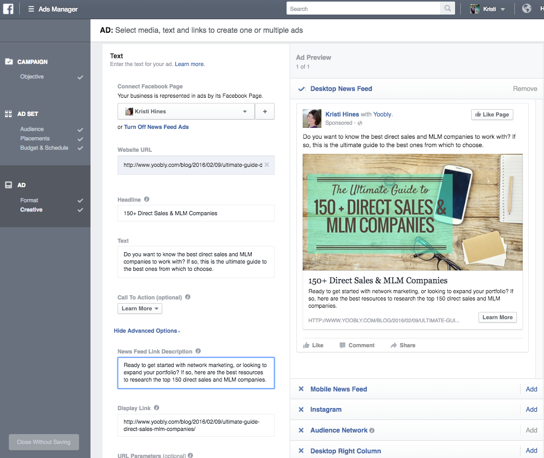
Task: Click into the Headline input field
Action: coord(196,213)
